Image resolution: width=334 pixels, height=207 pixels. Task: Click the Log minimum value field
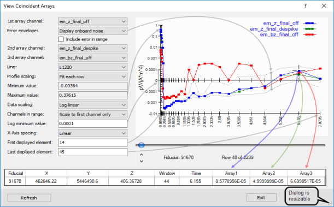(93, 123)
